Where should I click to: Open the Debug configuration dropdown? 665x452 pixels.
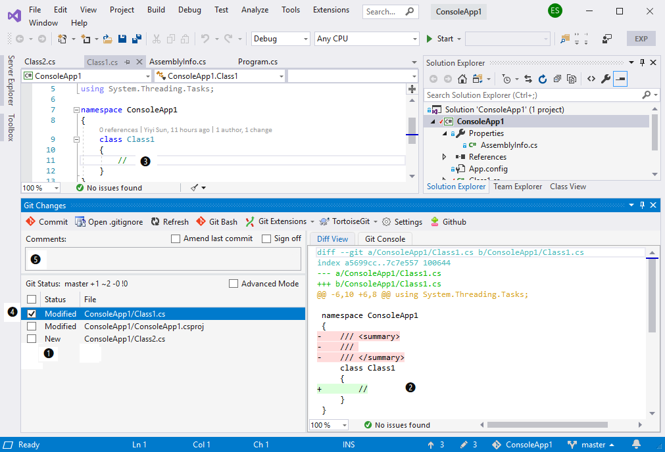(x=280, y=39)
